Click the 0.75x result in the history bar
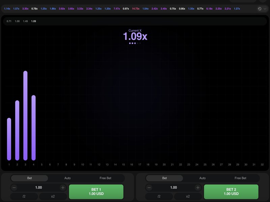 click(173, 9)
